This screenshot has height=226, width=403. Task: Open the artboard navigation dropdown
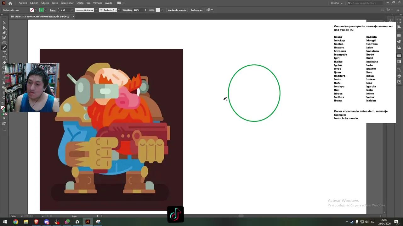[x=43, y=216]
